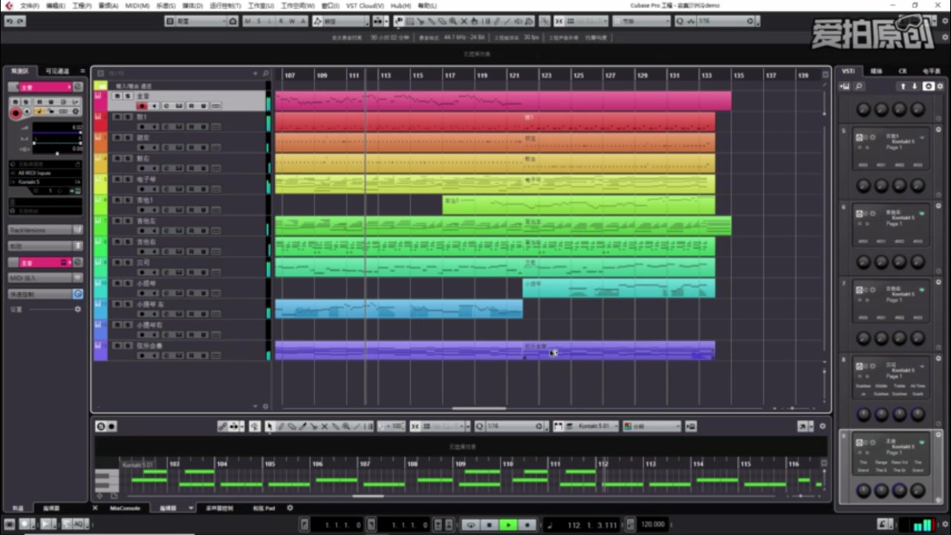This screenshot has height=535, width=951.
Task: Open the MIDI(M) menu
Action: point(137,5)
